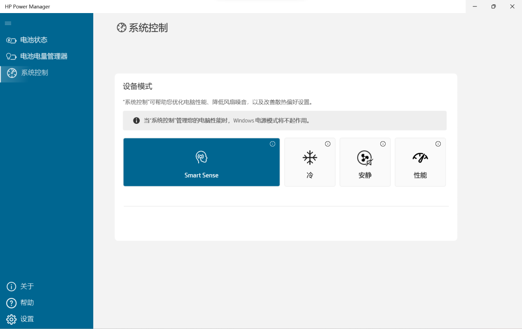The width and height of the screenshot is (522, 329).
Task: Show info for 性能 mode
Action: click(438, 144)
